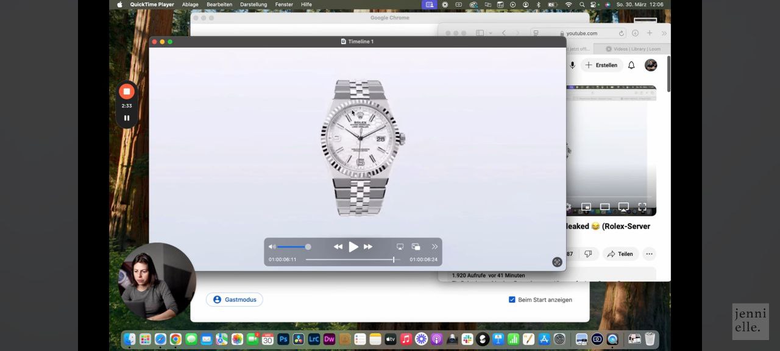Screen dimensions: 780x351
Task: Play the Timeline 1 video
Action: [x=353, y=247]
